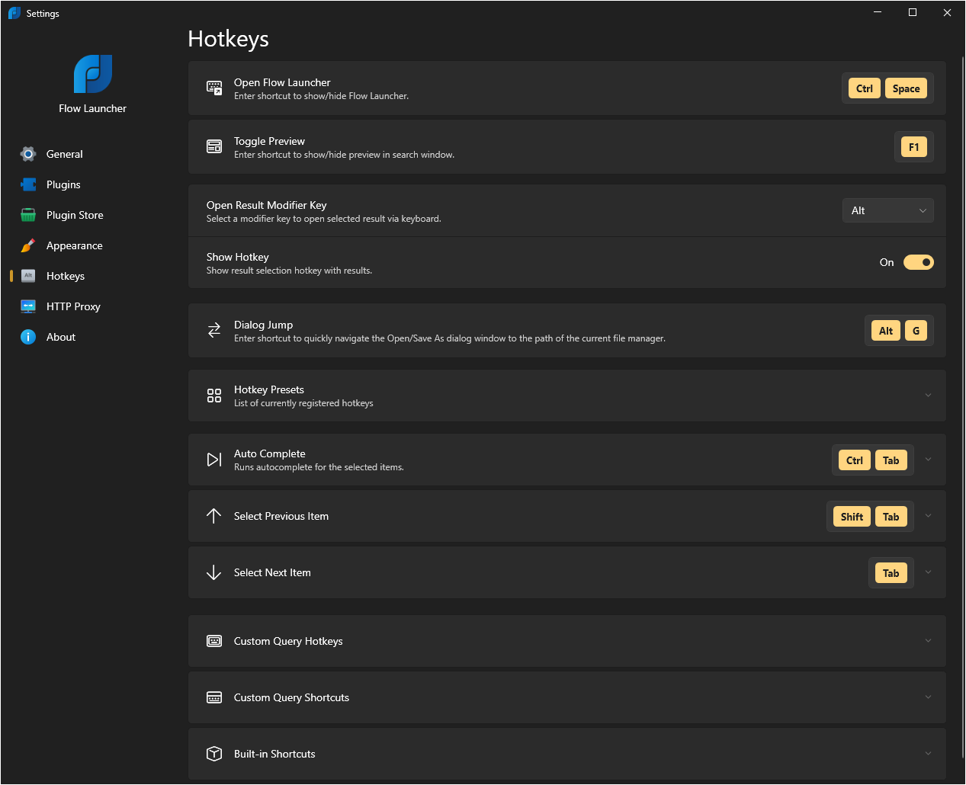Turn off the Show Hotkey toggle
The image size is (966, 785).
(x=918, y=262)
